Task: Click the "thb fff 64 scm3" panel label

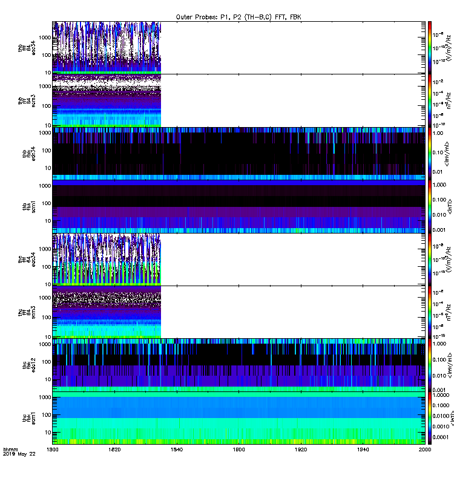Action: coord(27,100)
